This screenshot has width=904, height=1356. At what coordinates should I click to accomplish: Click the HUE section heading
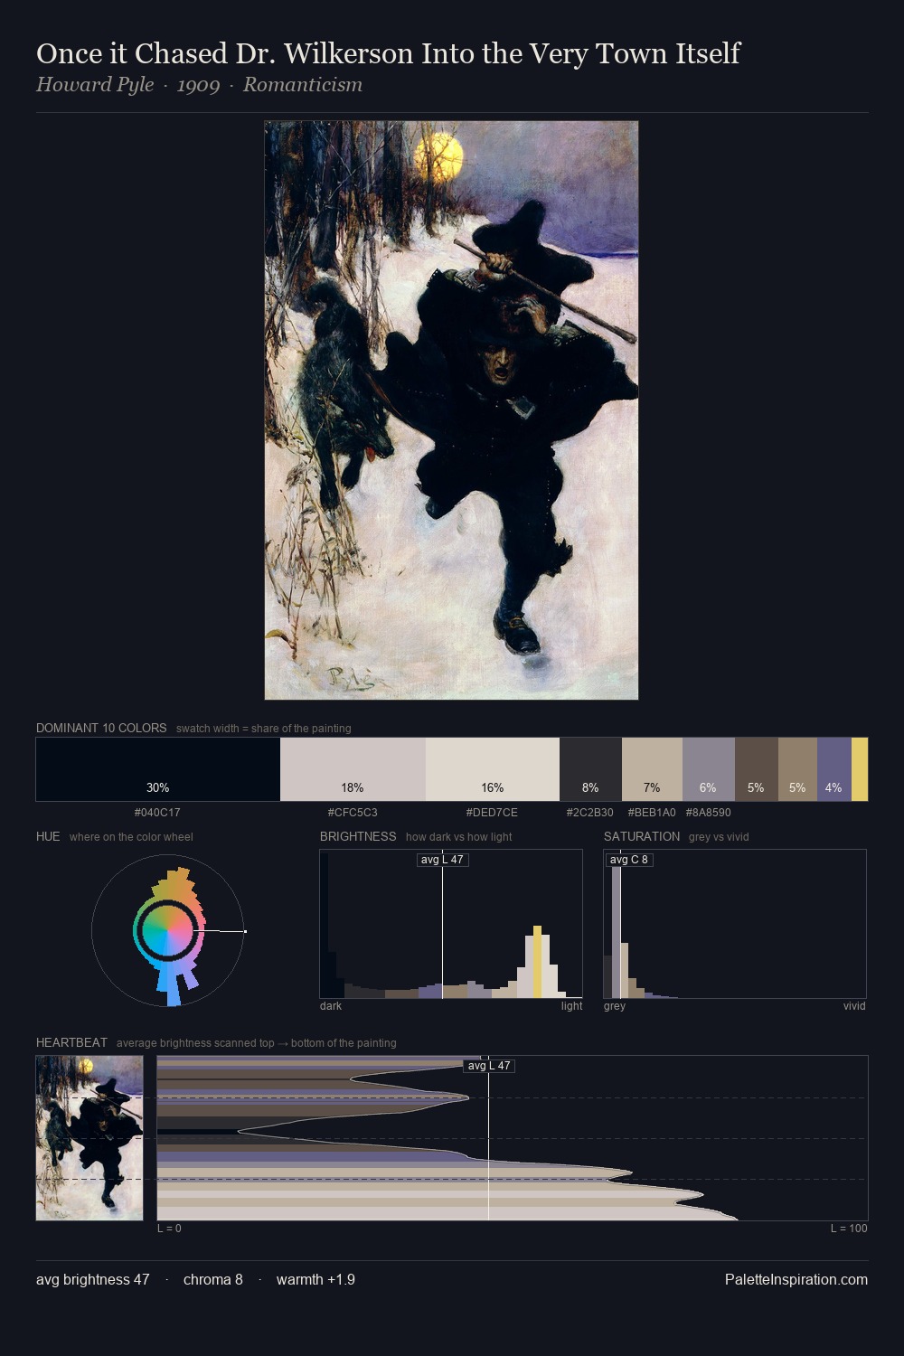[48, 836]
